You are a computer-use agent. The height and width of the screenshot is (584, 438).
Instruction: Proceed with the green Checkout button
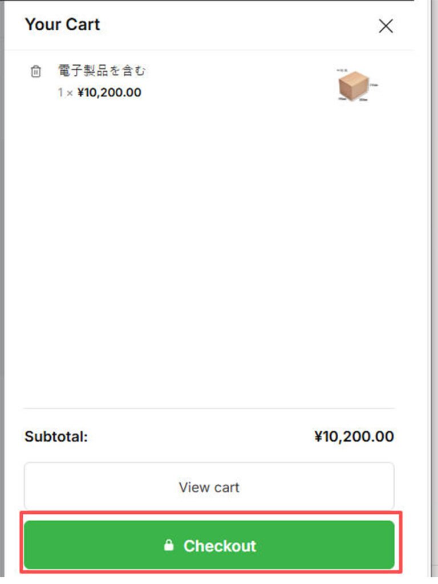[x=209, y=545]
